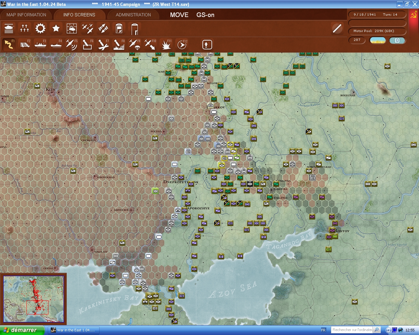Click the Poltava city label
Image resolution: width=419 pixels, height=335 pixels.
click(156, 132)
